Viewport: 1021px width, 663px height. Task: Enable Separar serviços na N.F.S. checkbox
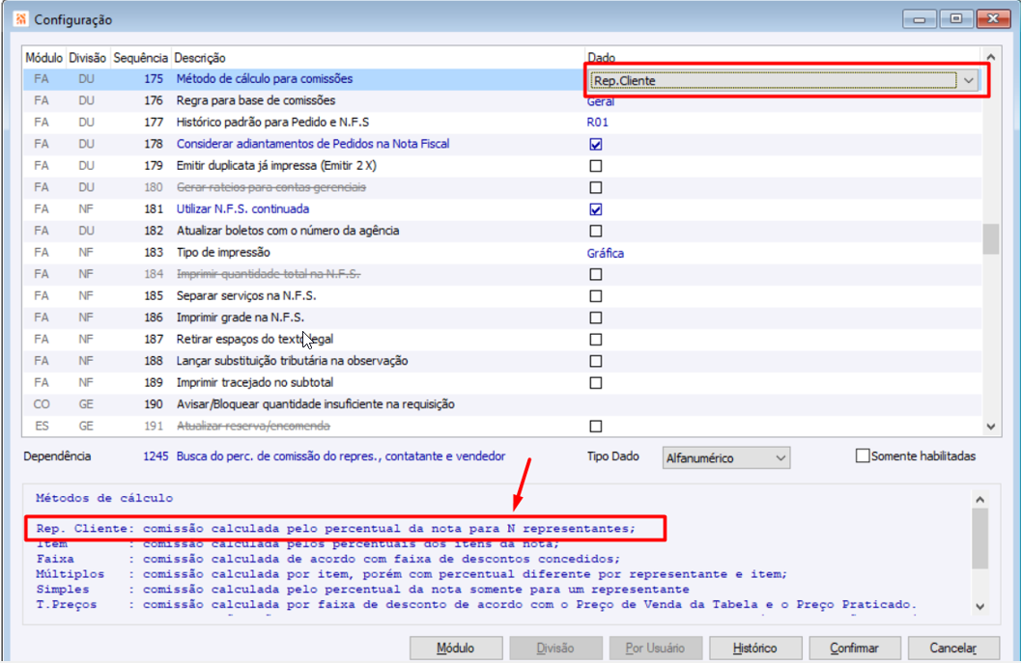click(595, 296)
